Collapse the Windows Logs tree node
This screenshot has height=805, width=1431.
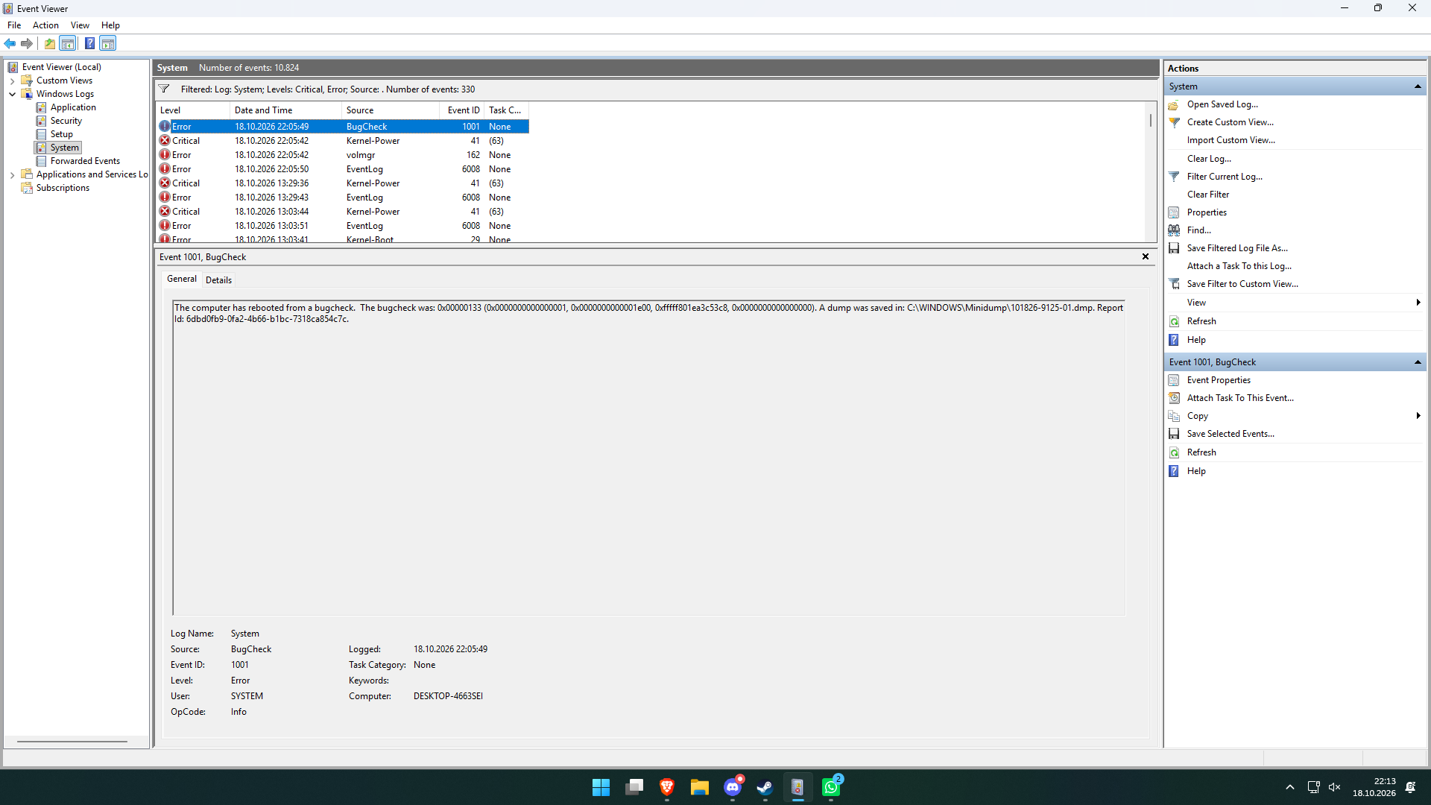[12, 94]
